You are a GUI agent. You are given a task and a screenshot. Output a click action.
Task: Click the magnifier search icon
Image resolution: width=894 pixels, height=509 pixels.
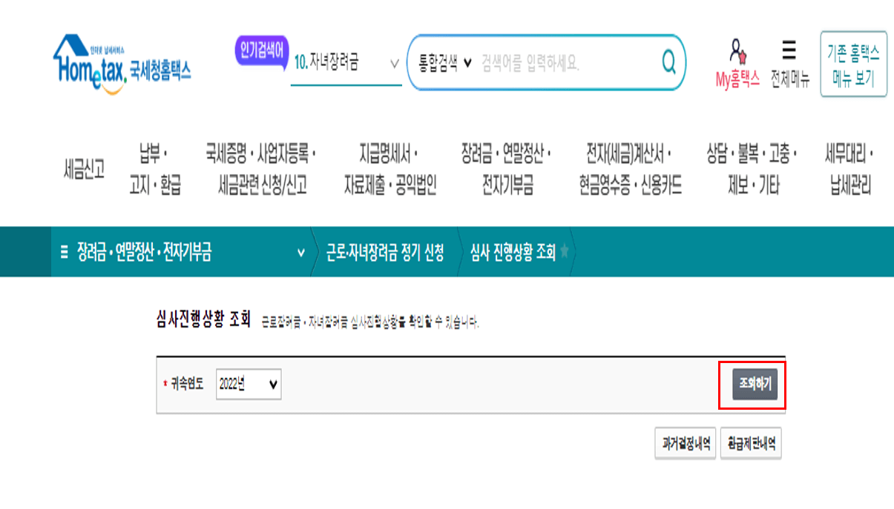tap(667, 64)
